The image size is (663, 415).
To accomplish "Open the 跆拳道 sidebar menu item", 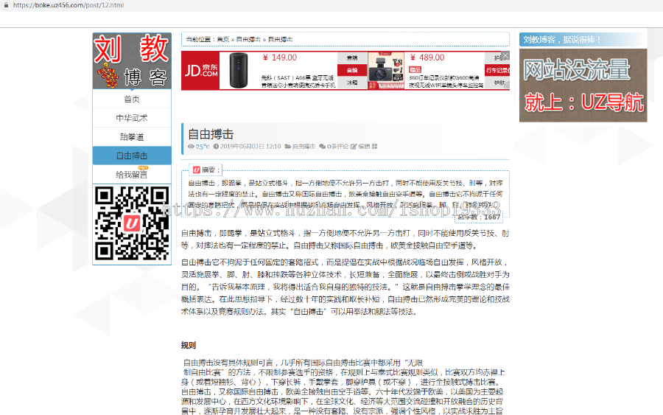I will (x=132, y=137).
